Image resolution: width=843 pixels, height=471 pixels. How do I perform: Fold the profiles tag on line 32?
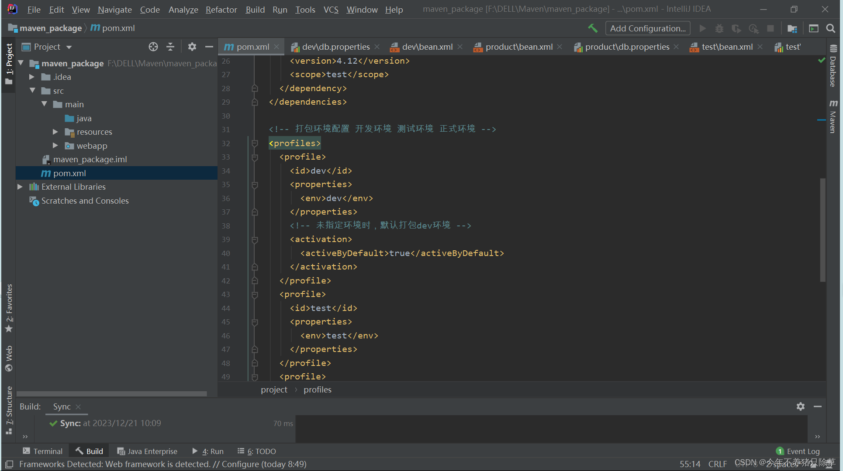[255, 143]
